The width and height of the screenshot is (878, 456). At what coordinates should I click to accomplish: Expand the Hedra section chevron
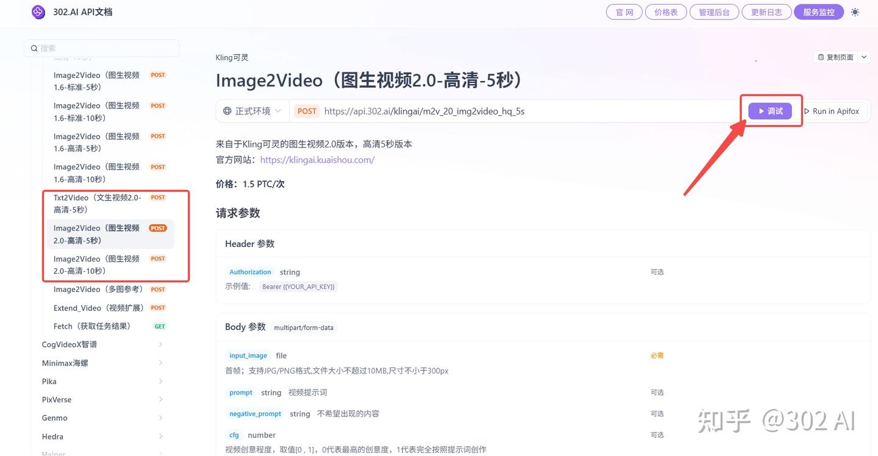(160, 436)
